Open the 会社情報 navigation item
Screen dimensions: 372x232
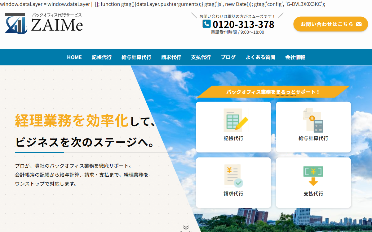pos(295,57)
